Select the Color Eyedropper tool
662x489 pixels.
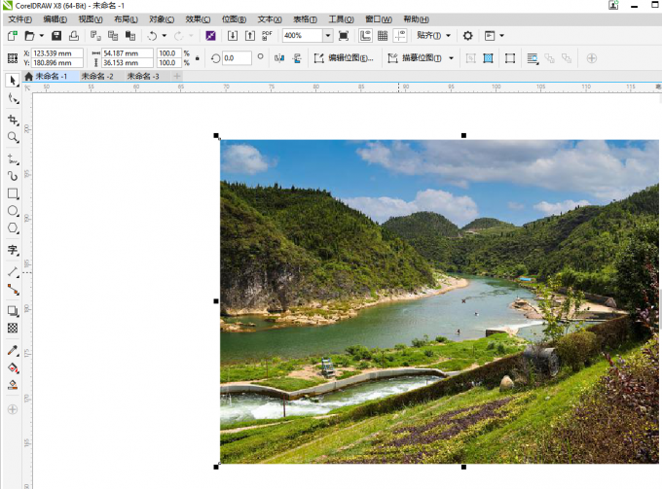(x=13, y=350)
